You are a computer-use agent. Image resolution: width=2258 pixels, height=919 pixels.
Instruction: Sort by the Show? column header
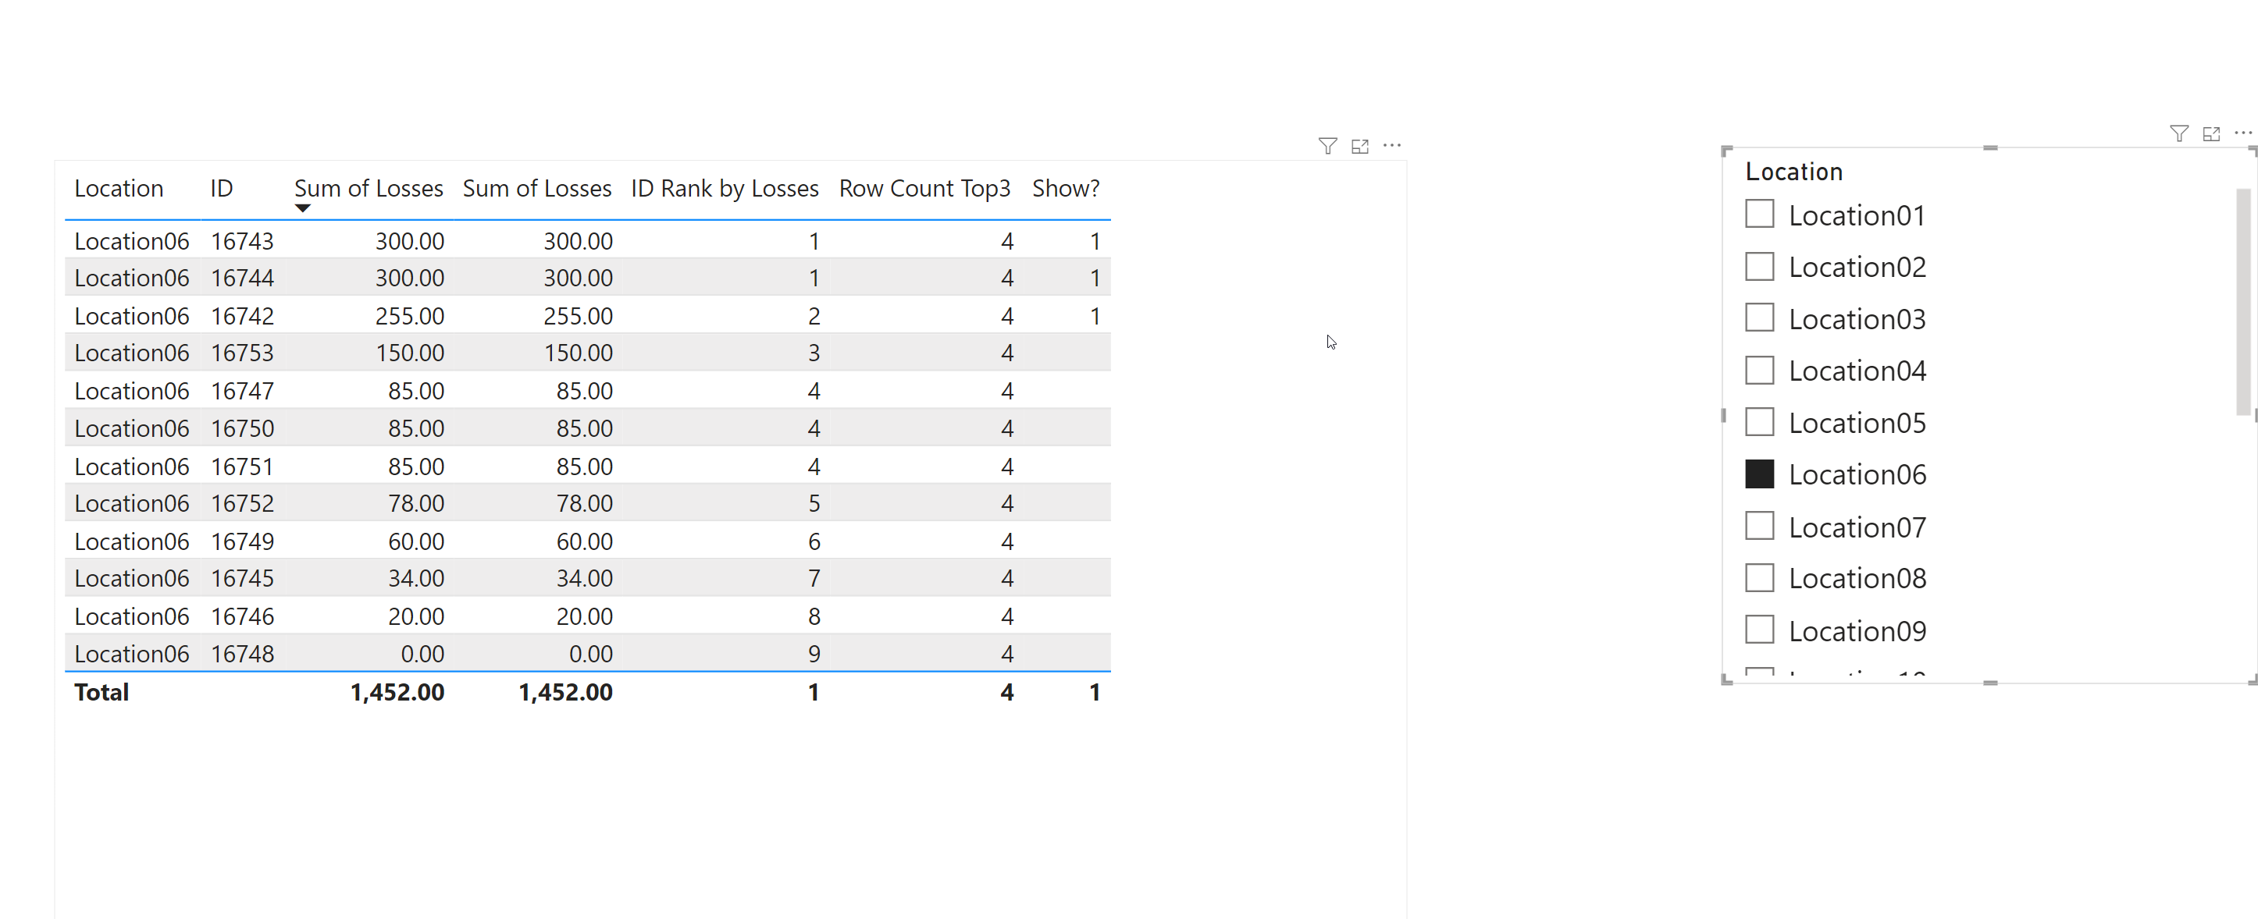pyautogui.click(x=1065, y=188)
